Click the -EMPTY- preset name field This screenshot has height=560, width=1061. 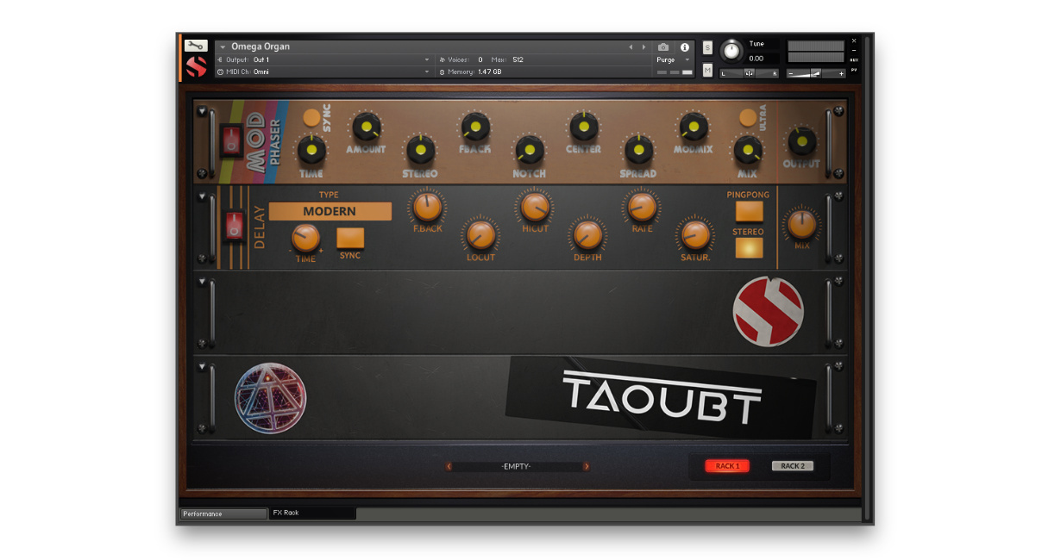517,466
